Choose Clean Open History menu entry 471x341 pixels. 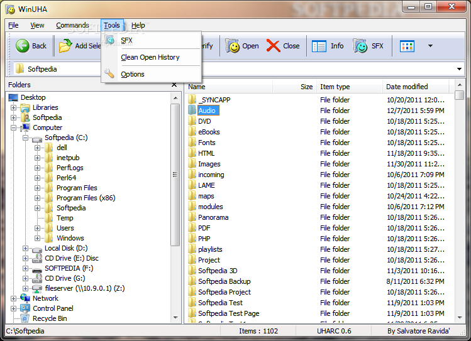(150, 57)
